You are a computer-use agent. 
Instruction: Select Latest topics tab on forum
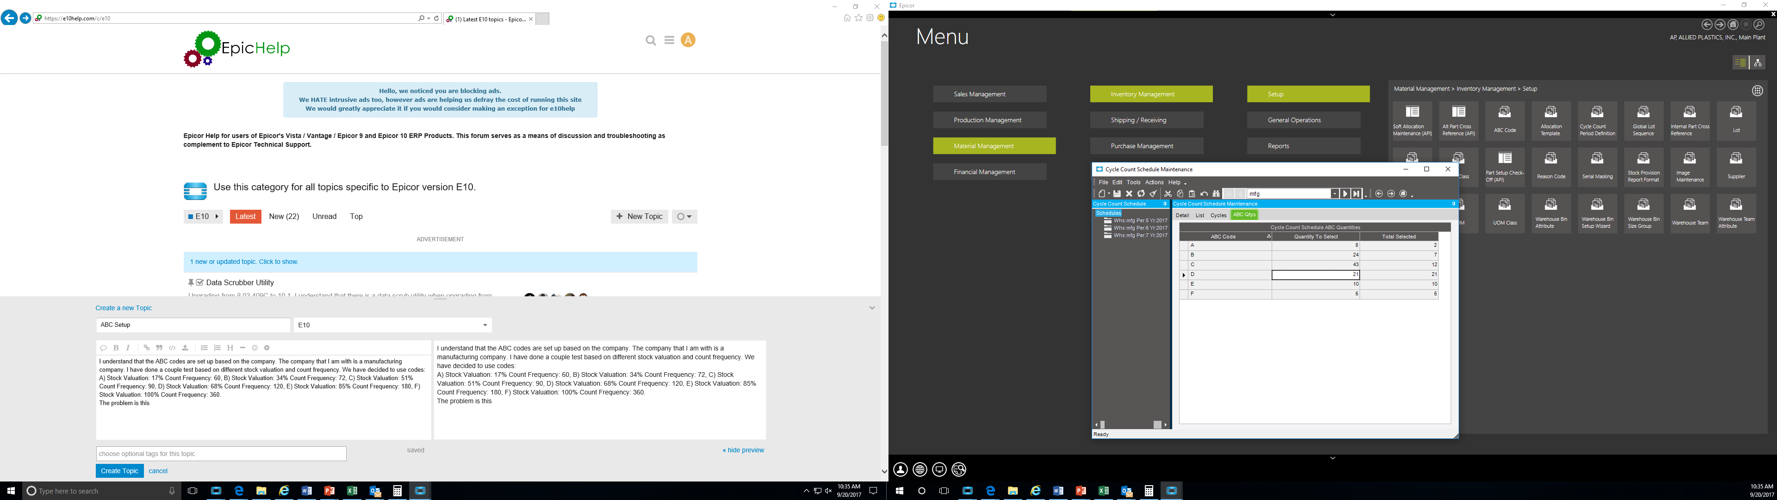(x=246, y=217)
